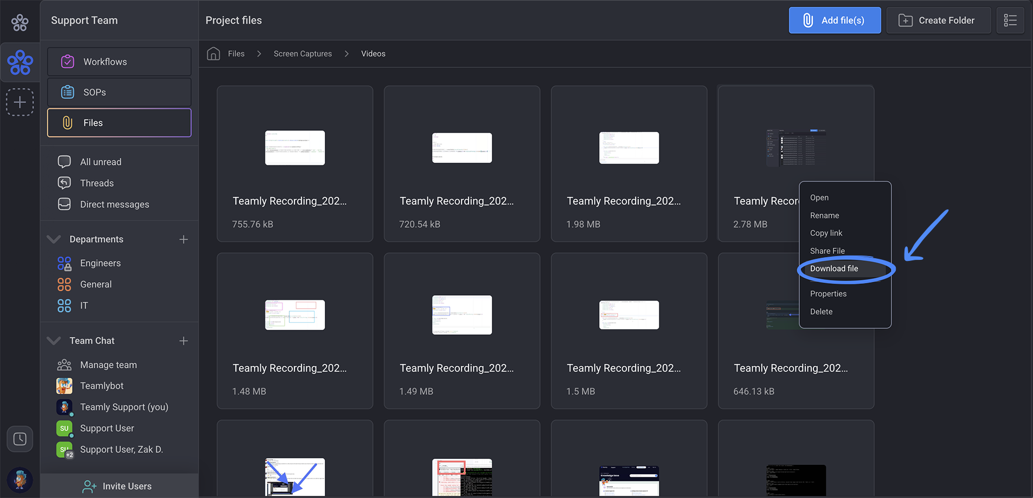
Task: Click the Direct messages inbox icon
Action: tap(65, 204)
